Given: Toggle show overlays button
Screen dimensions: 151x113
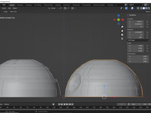Looking at the screenshot, I should pos(132,8).
